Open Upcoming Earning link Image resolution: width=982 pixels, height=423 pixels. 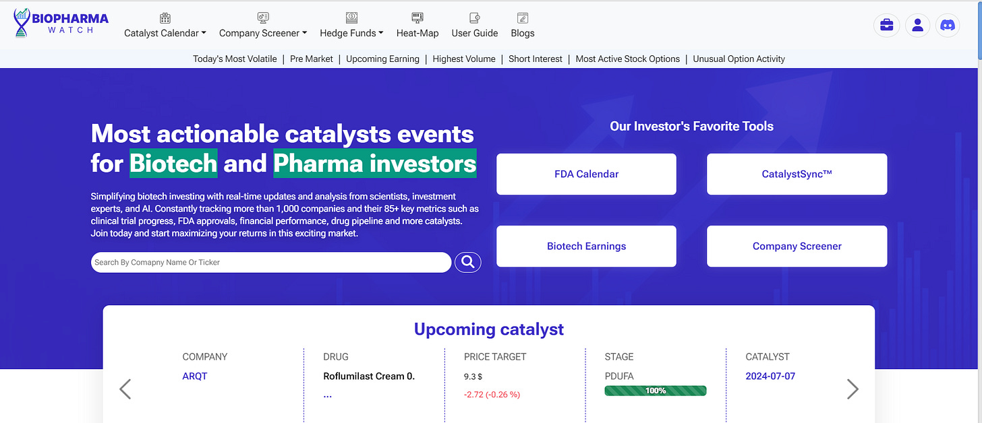point(382,59)
